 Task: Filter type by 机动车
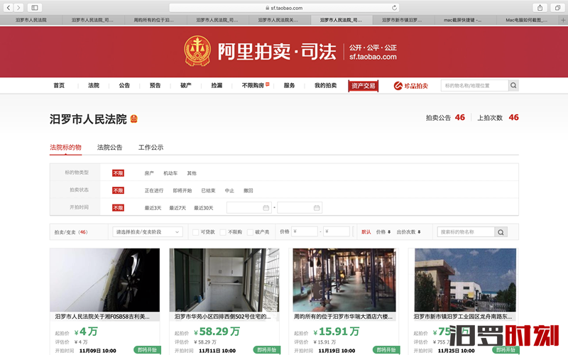tap(170, 173)
